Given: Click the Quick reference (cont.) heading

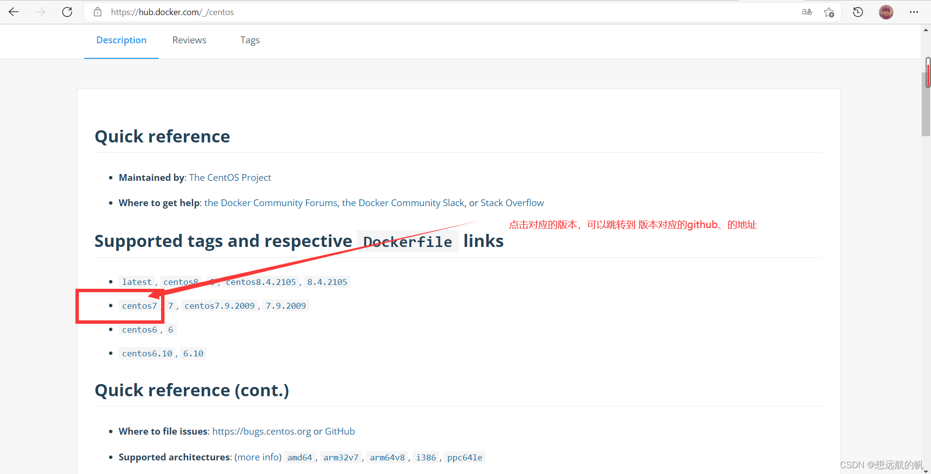Looking at the screenshot, I should [x=192, y=390].
